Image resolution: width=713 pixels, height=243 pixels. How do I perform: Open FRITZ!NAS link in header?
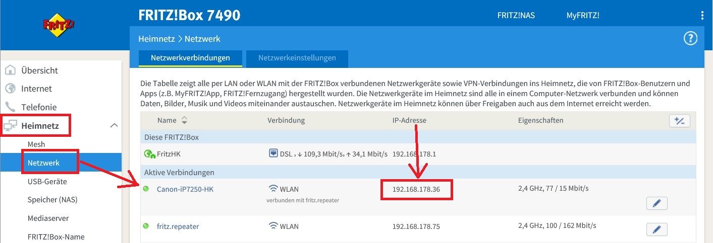pos(516,16)
